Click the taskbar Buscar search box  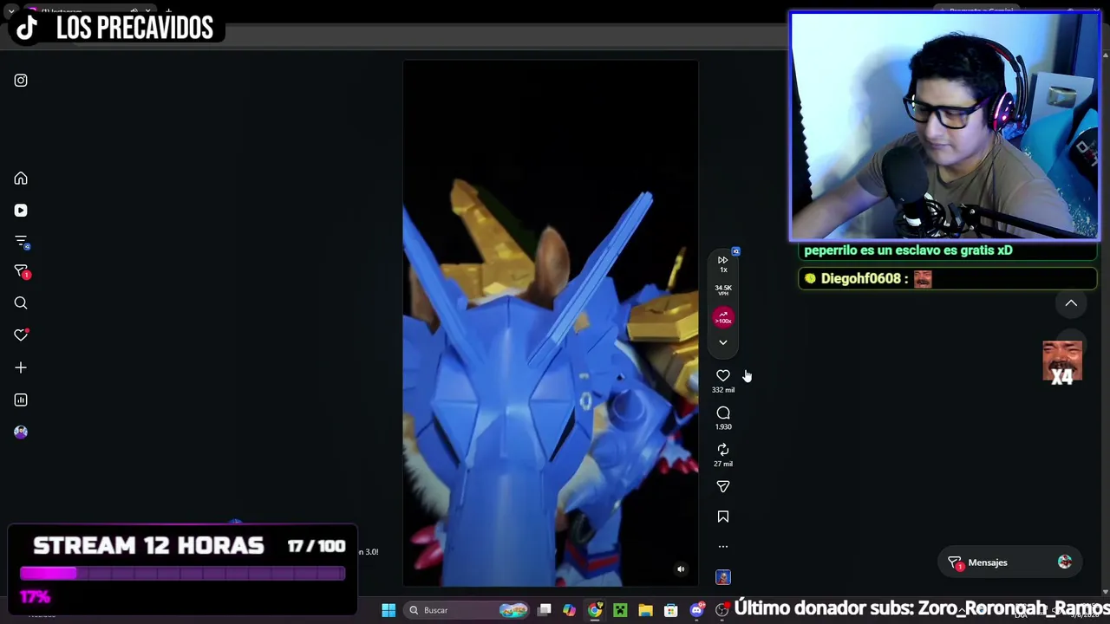467,610
